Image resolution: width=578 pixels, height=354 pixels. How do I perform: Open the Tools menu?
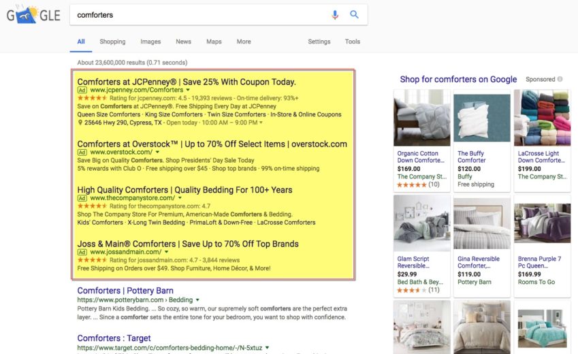[x=353, y=42]
